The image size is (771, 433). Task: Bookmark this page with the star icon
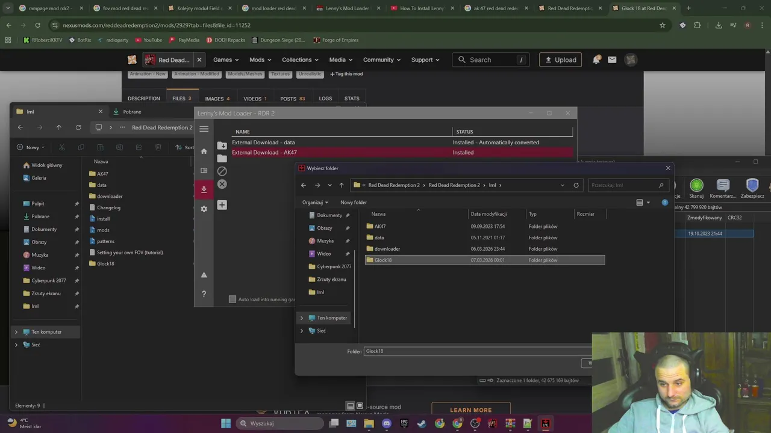663,25
